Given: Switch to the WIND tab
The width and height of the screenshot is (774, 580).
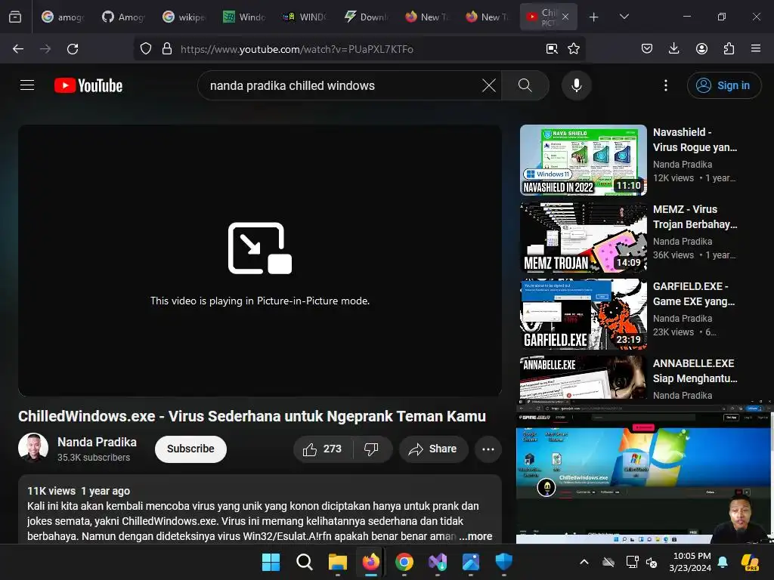Looking at the screenshot, I should click(x=305, y=17).
